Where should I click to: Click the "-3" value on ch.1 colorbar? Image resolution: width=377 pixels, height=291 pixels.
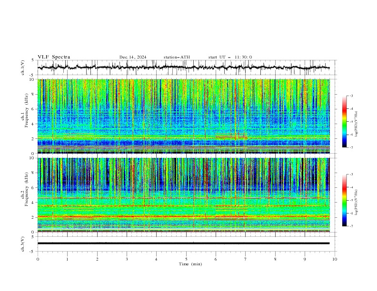click(351, 96)
